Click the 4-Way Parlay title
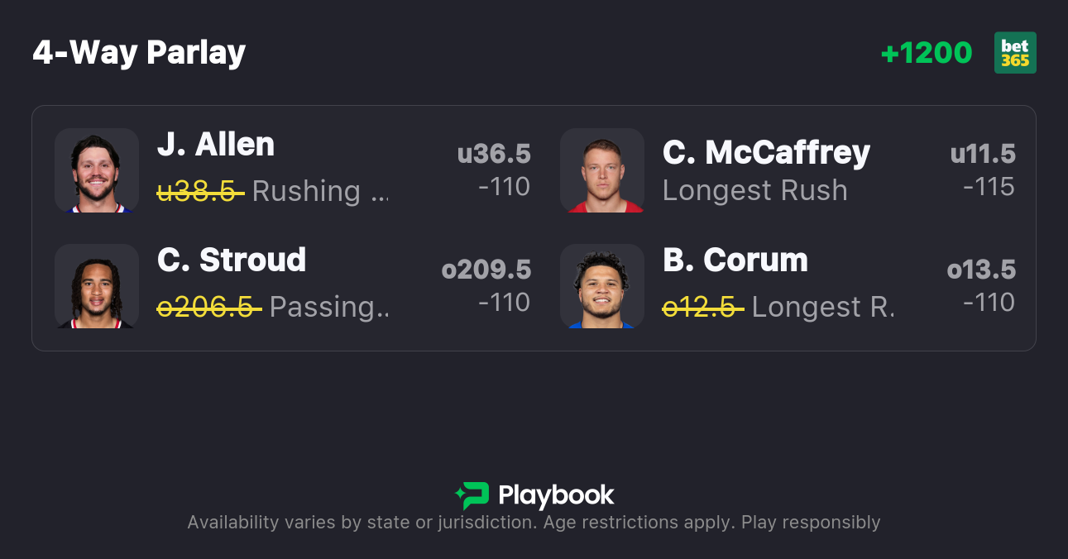 [139, 53]
